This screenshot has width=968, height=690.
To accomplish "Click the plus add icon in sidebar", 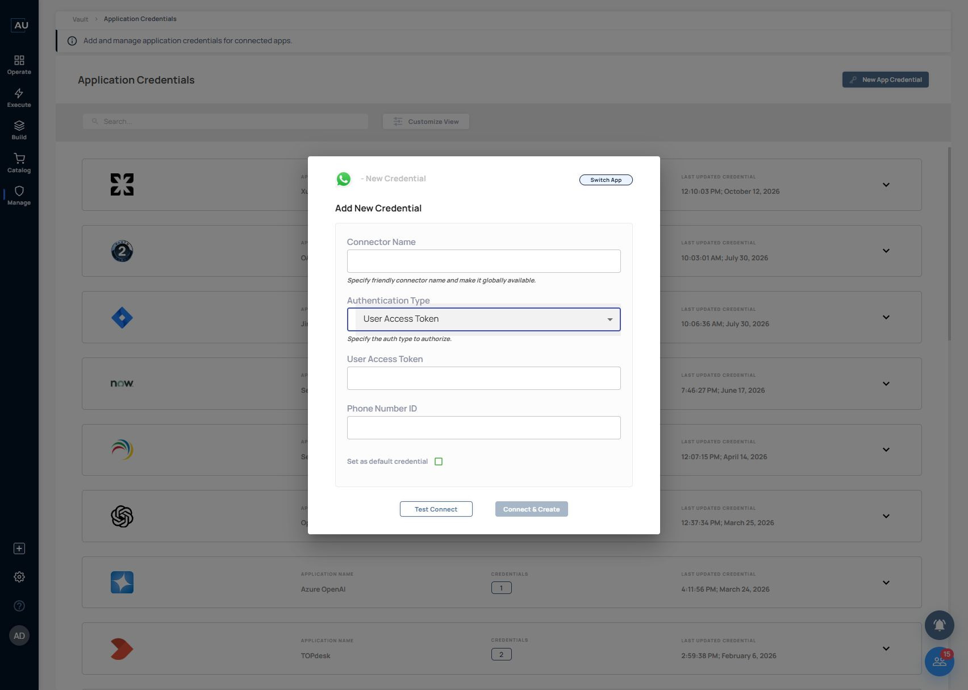I will point(19,548).
